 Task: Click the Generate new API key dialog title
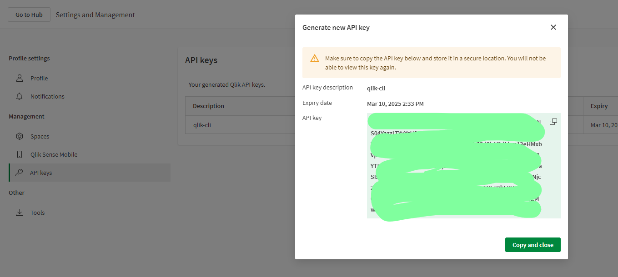(x=336, y=28)
